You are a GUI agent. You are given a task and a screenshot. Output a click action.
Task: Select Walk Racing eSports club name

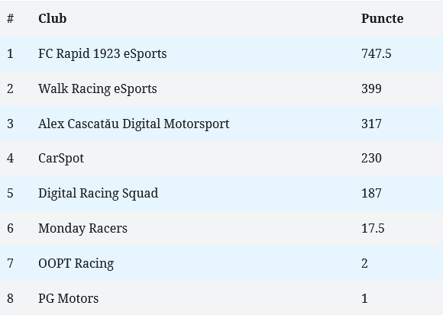(98, 88)
